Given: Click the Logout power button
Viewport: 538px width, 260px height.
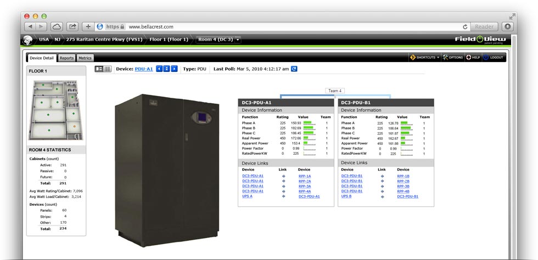Looking at the screenshot, I should pos(494,58).
